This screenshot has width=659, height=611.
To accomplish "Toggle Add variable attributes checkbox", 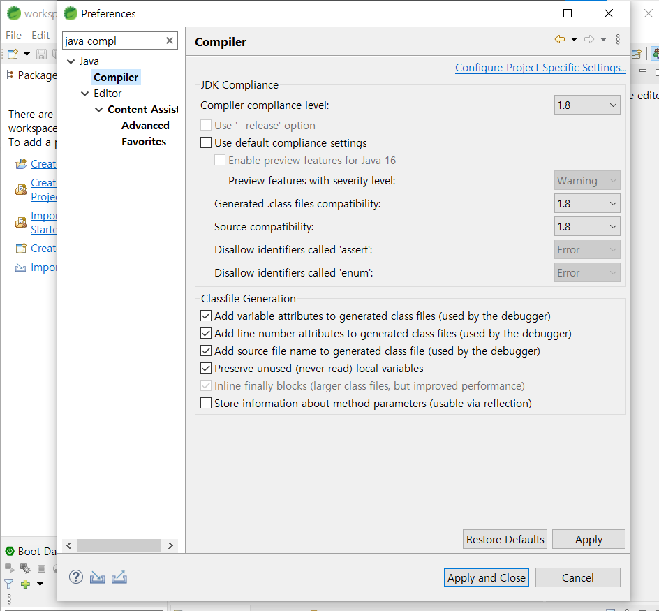I will [206, 316].
